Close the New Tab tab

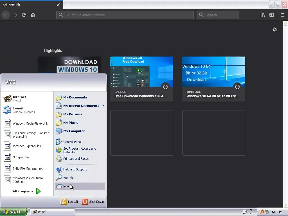coord(58,5)
